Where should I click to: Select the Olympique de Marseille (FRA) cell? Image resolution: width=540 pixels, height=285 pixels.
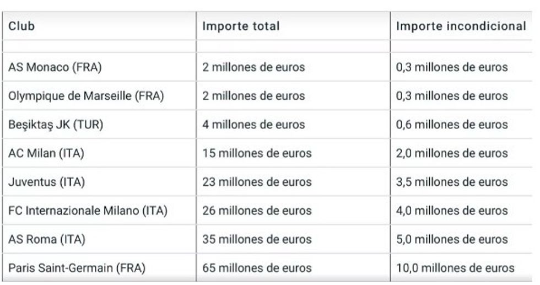86,96
